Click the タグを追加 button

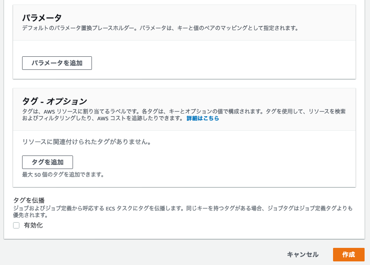click(x=47, y=162)
